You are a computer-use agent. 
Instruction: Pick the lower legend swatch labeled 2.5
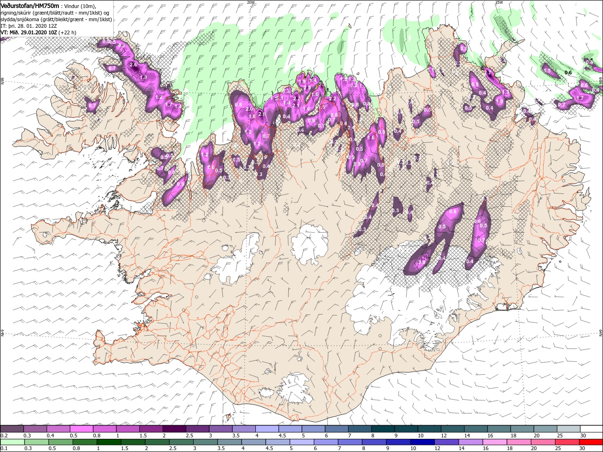coord(181,442)
